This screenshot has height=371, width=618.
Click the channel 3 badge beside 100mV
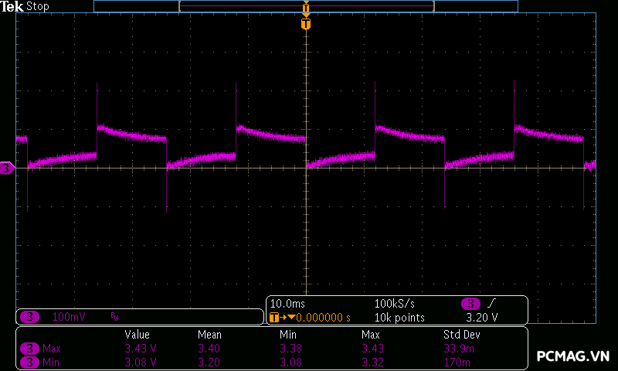click(29, 317)
